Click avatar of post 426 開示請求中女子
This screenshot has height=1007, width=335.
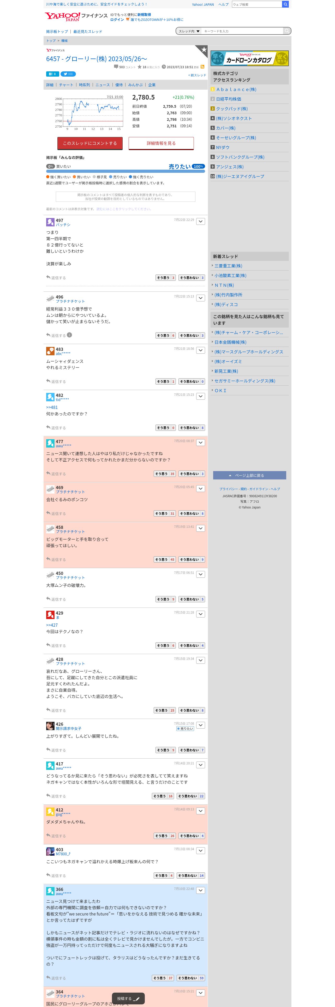coord(50,726)
